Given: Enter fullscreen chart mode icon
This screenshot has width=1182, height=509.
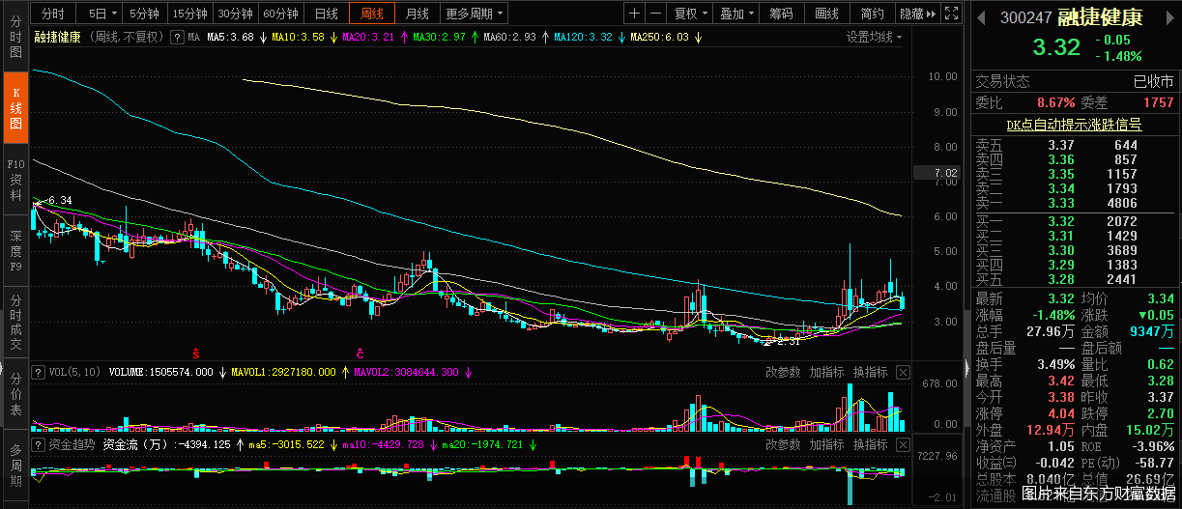Looking at the screenshot, I should pos(951,14).
